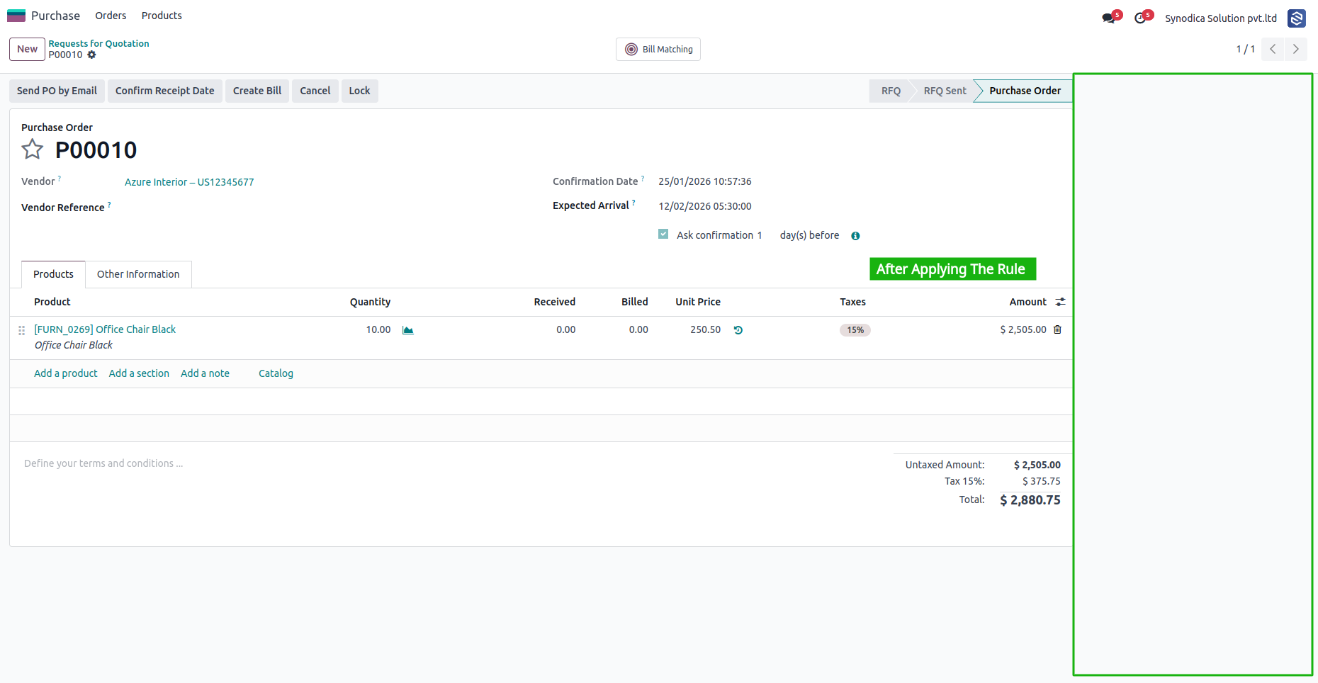Open the activities clock icon in top bar
The height and width of the screenshot is (683, 1318).
[x=1141, y=18]
